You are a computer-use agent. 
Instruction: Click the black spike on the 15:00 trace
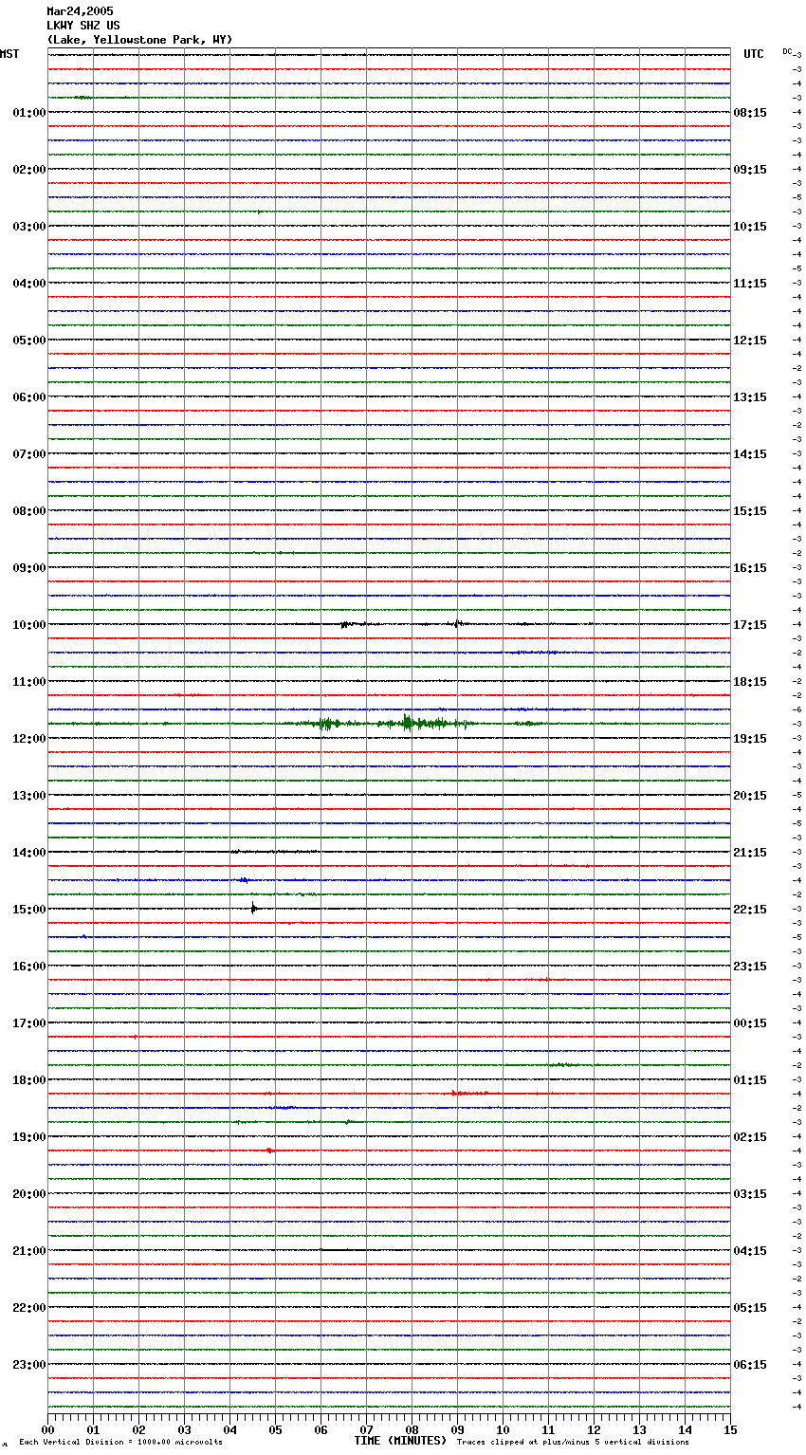pos(253,909)
